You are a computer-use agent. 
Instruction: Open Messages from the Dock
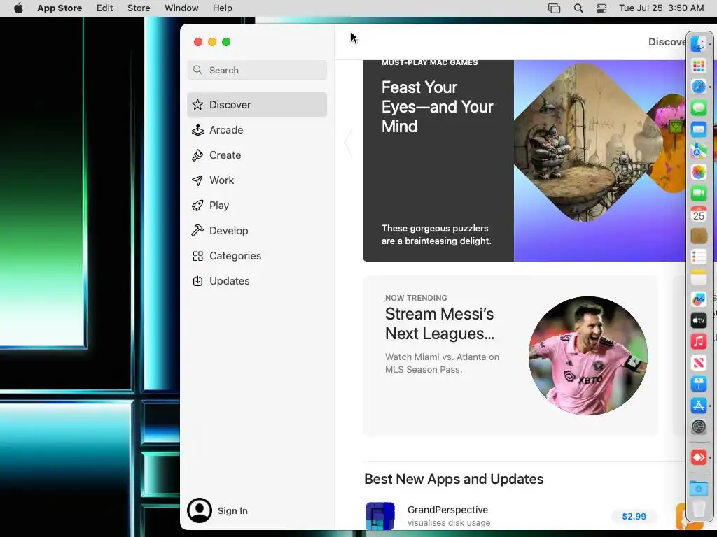pos(698,108)
